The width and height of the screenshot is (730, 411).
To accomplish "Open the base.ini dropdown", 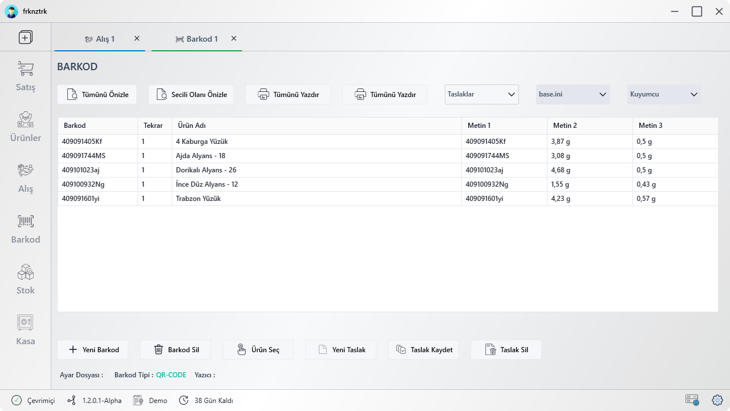I will 573,94.
